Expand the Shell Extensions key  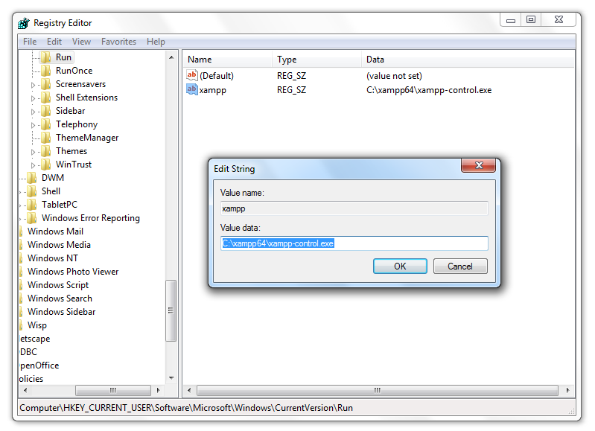pyautogui.click(x=33, y=98)
